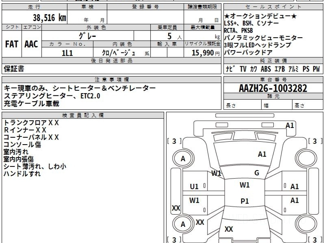The width and height of the screenshot is (325, 243).
Task: Select the コンソール傷 note
Action: (x=22, y=145)
